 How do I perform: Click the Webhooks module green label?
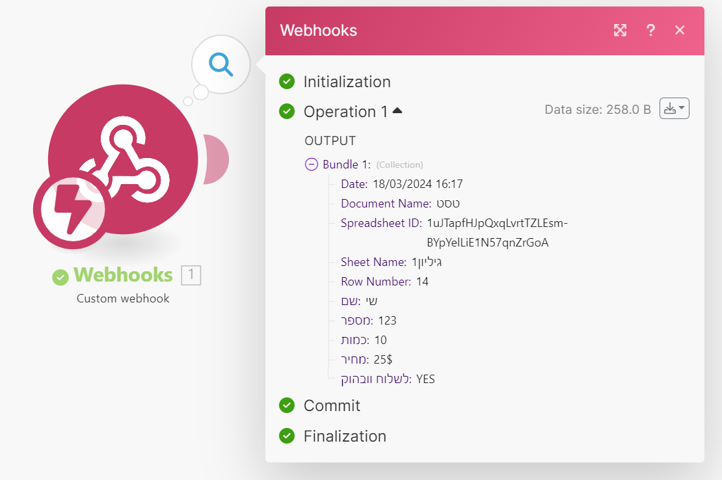123,274
